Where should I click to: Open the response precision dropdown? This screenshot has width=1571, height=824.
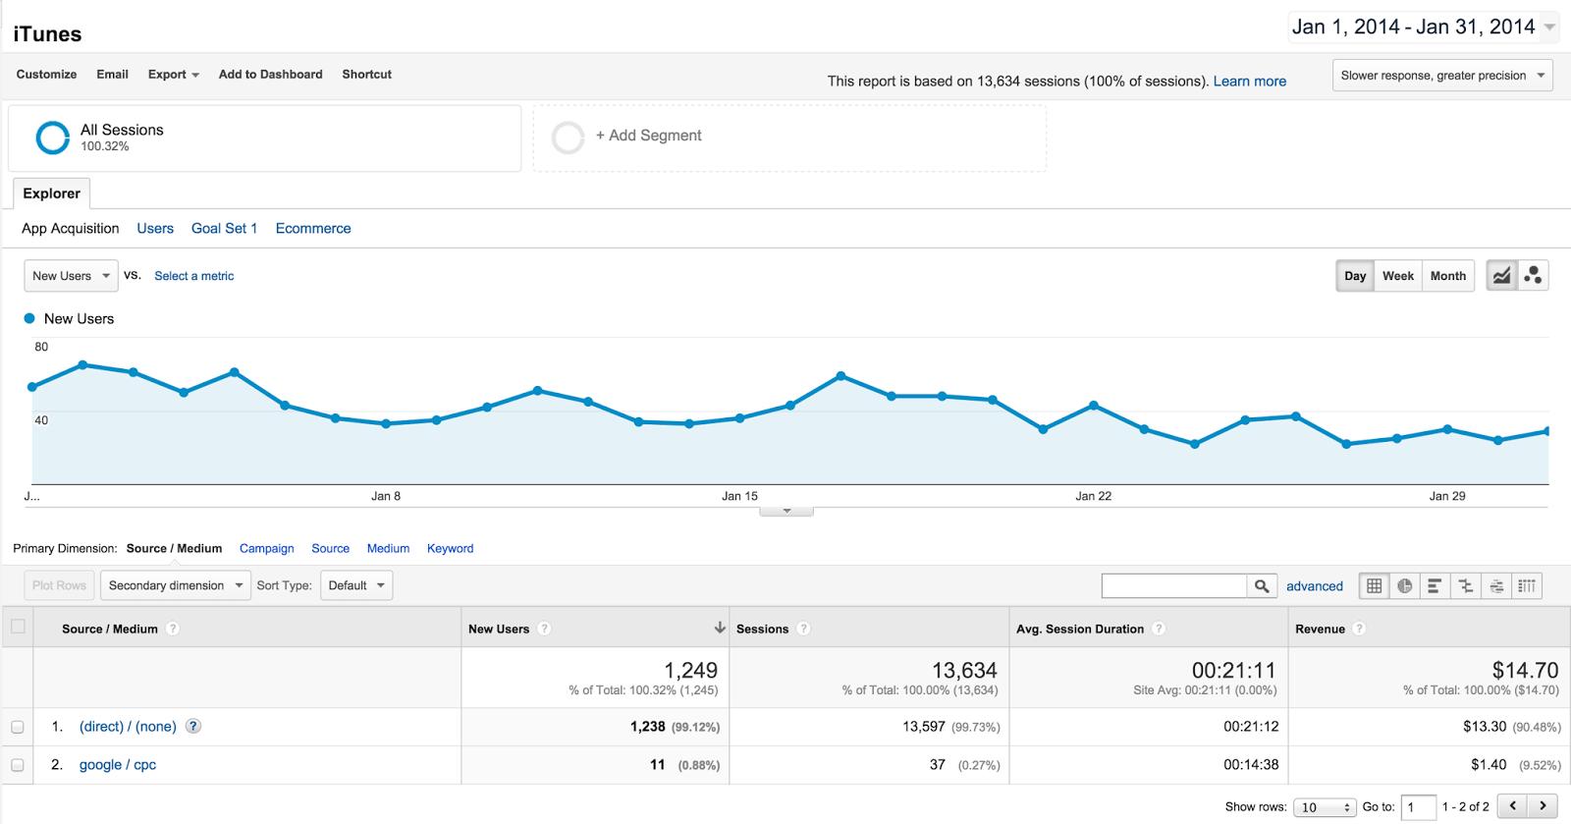point(1442,76)
